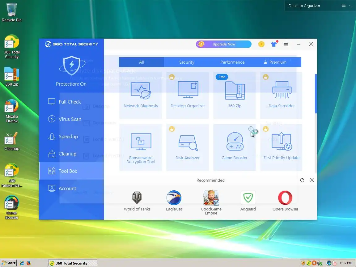Open Account in the sidebar
Screen dimensions: 356x267
pyautogui.click(x=71, y=188)
